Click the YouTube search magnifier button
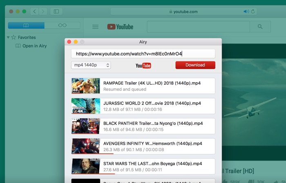The image size is (286, 183). [x=260, y=27]
